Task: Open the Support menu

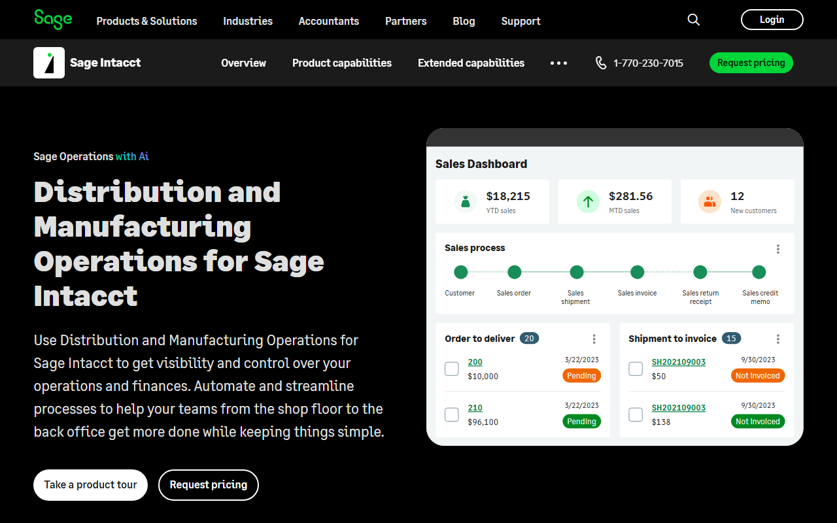Action: 521,21
